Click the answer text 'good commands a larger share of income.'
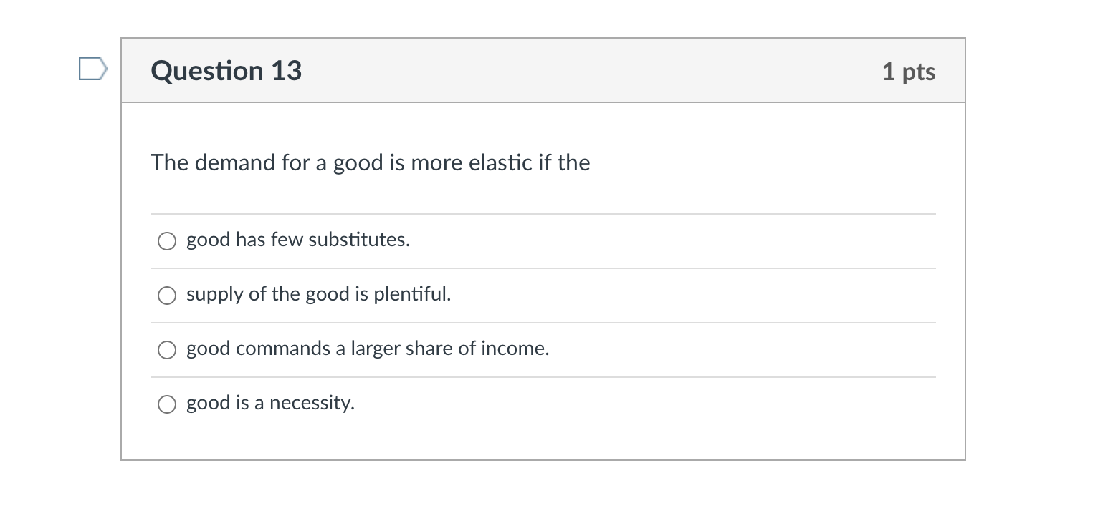1098x521 pixels. (368, 349)
